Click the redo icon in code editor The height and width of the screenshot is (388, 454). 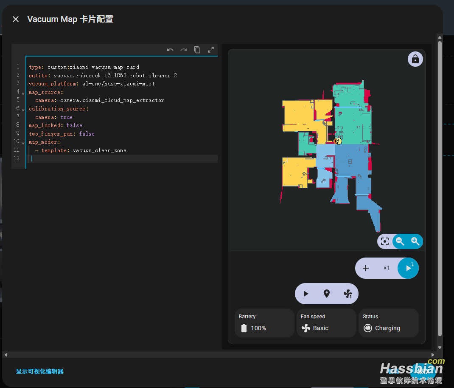(x=184, y=50)
